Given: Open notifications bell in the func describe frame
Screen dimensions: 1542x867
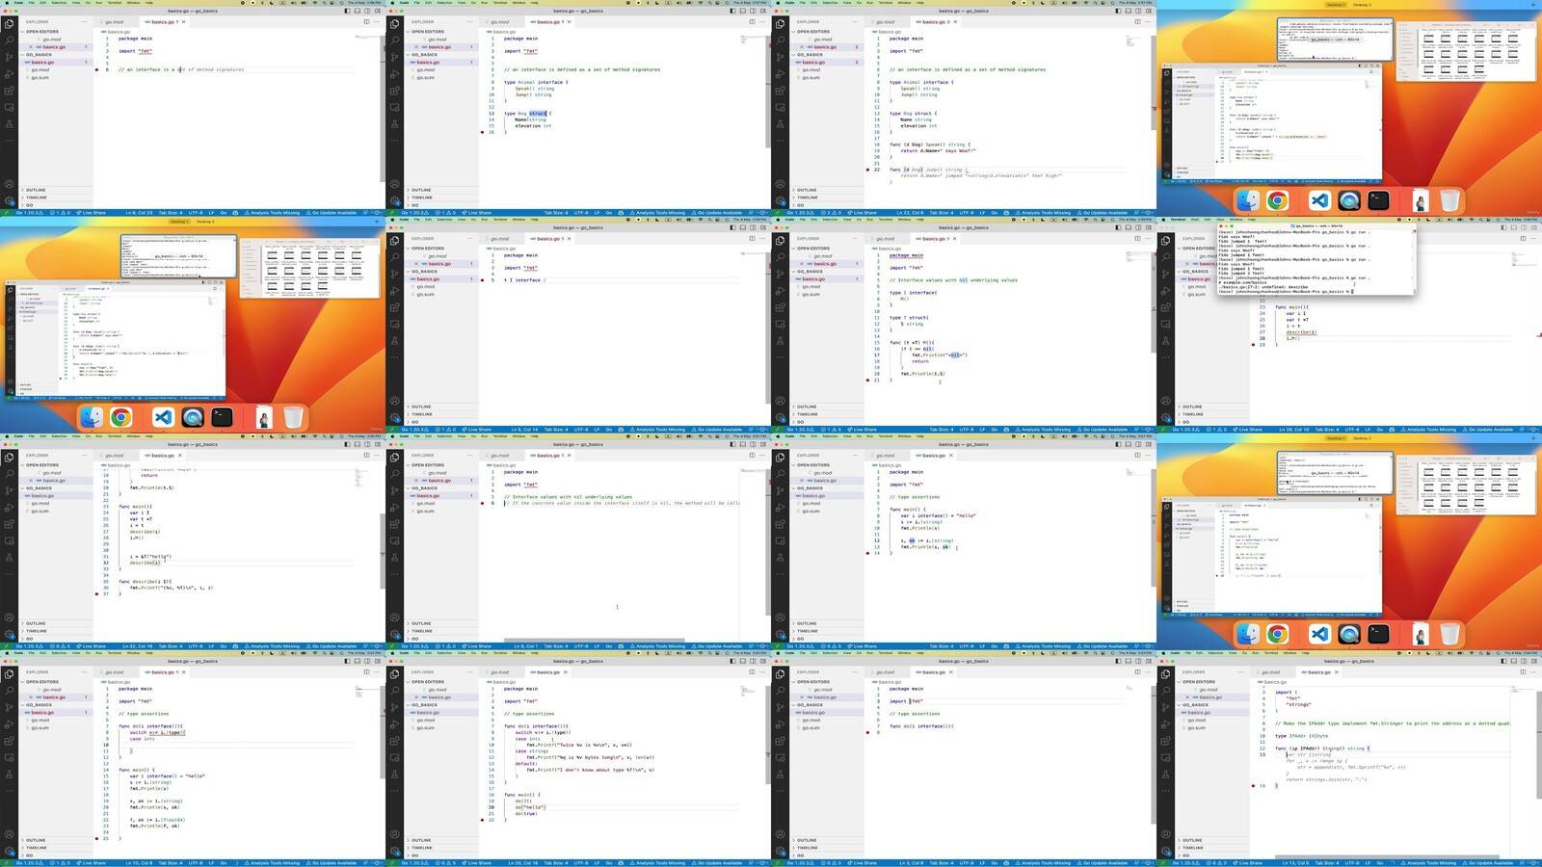Looking at the screenshot, I should click(379, 645).
